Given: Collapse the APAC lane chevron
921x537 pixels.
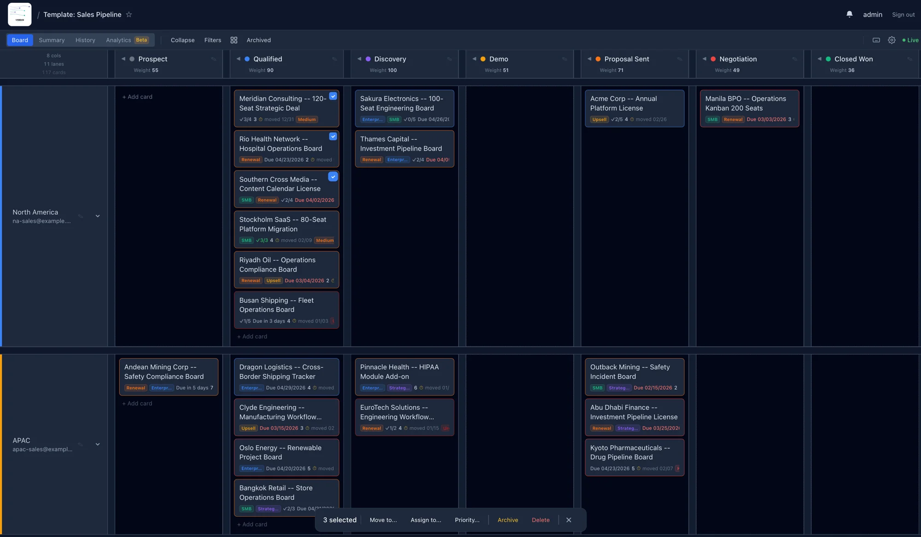Looking at the screenshot, I should click(x=98, y=444).
